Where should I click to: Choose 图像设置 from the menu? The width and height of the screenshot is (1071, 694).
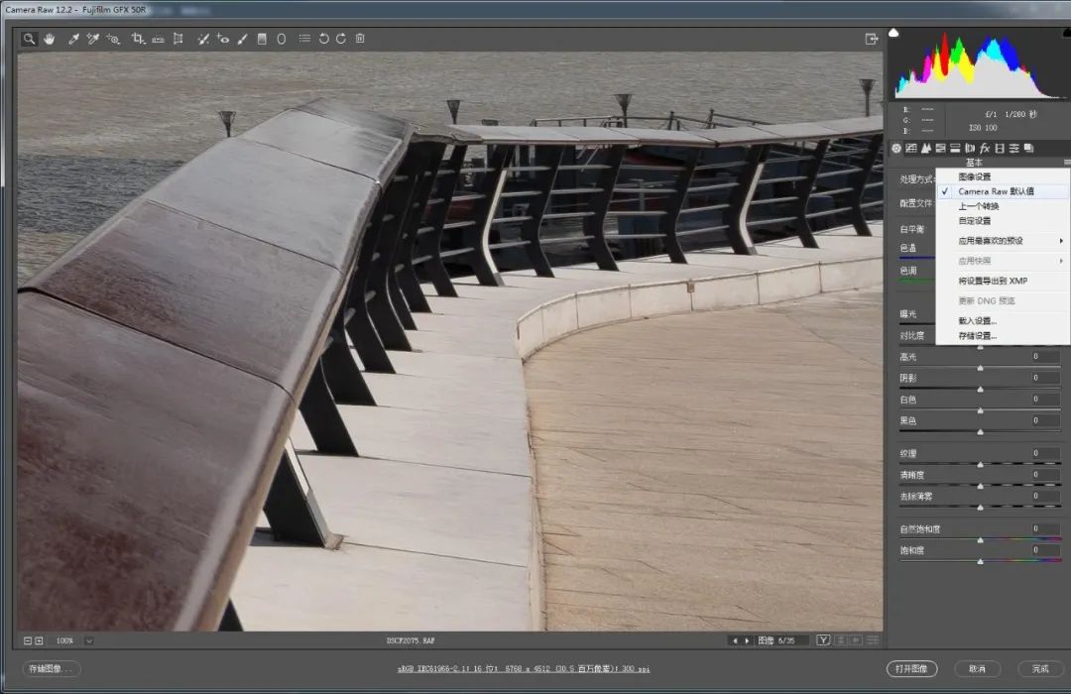[974, 176]
